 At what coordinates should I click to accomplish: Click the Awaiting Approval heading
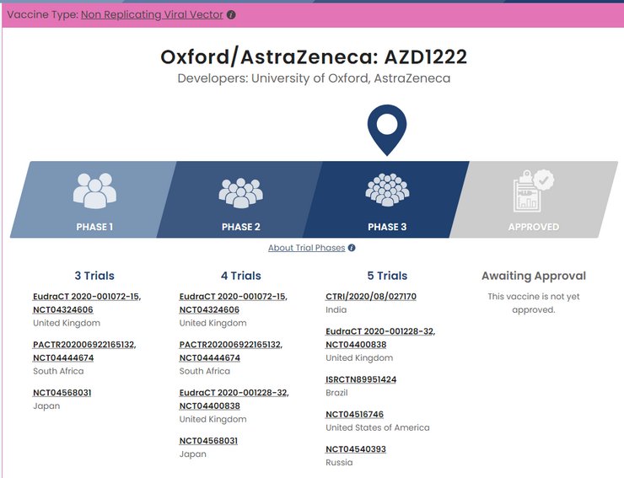pyautogui.click(x=534, y=276)
